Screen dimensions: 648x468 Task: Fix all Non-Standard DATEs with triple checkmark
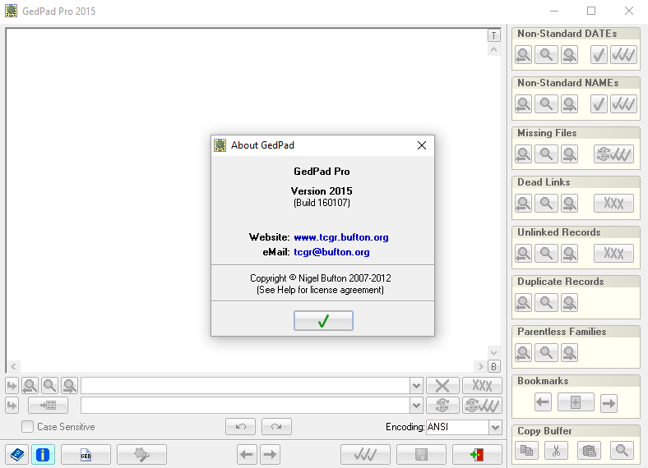pyautogui.click(x=623, y=55)
